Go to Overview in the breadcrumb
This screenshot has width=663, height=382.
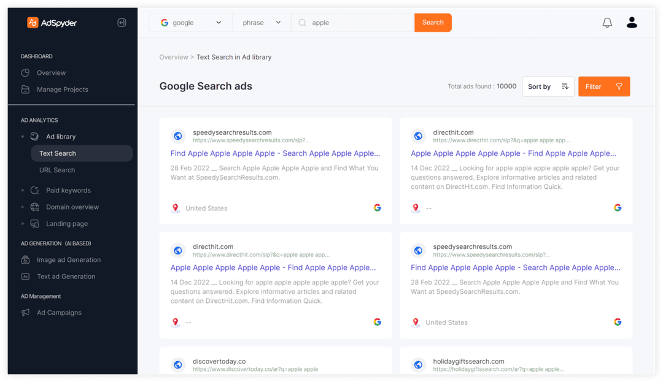coord(174,56)
